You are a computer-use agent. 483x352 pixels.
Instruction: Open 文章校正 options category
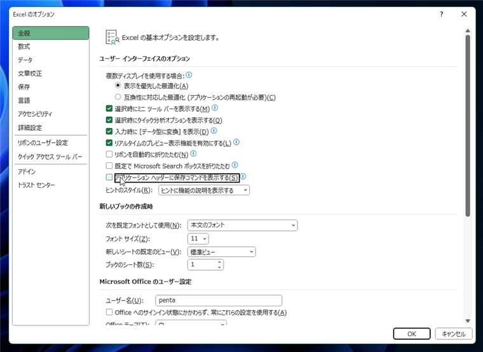click(51, 74)
